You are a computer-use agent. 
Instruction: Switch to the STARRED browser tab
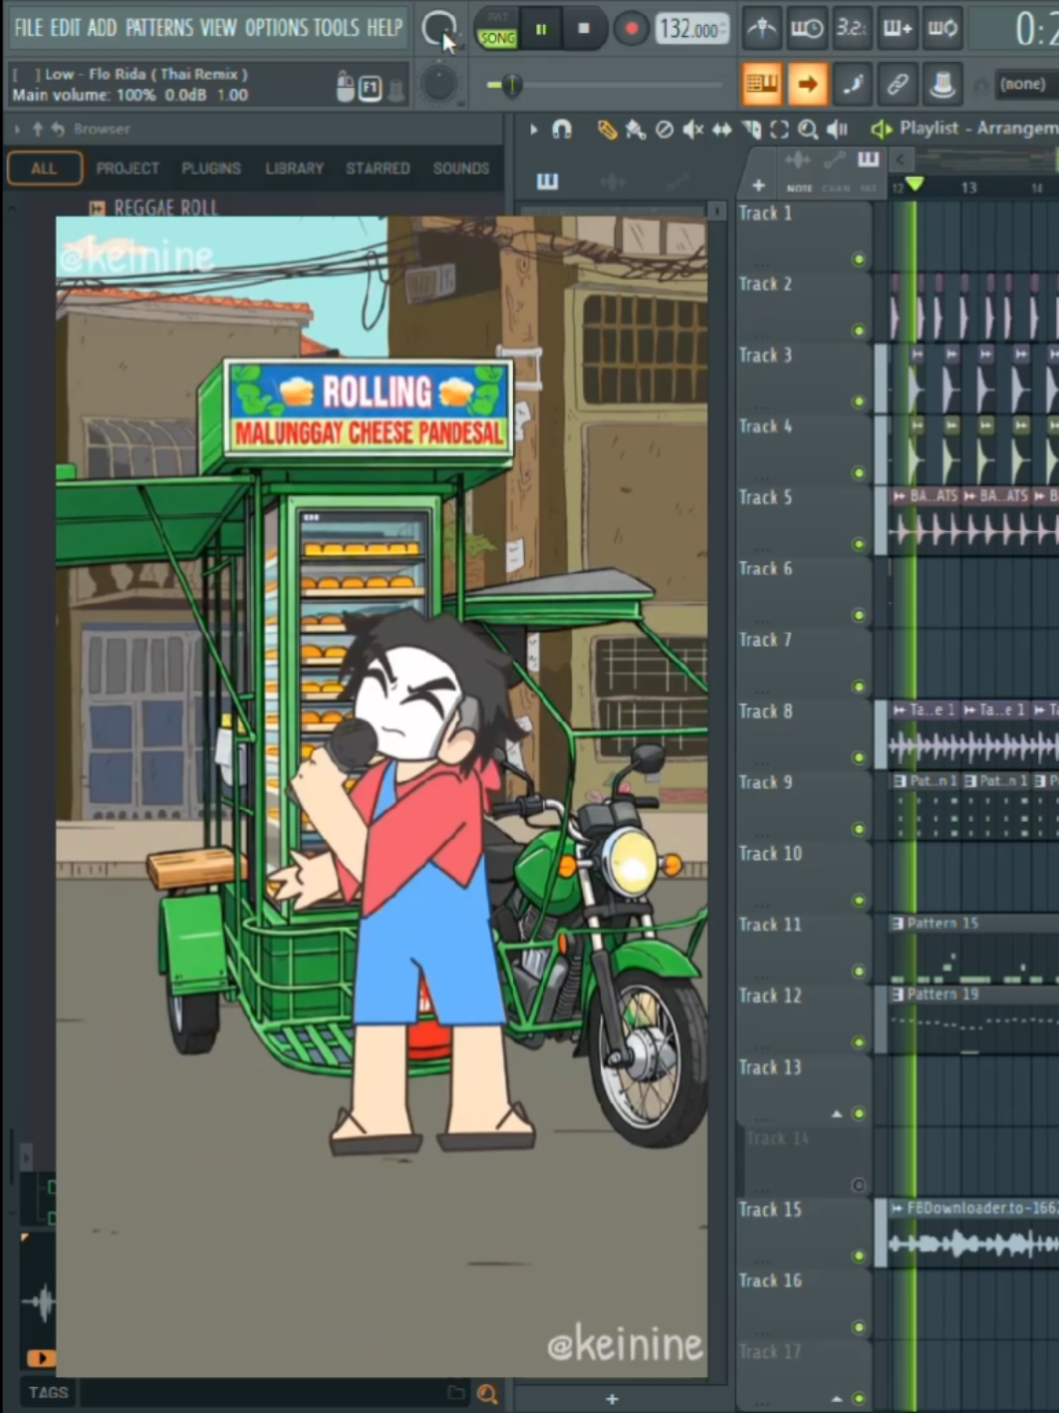378,168
